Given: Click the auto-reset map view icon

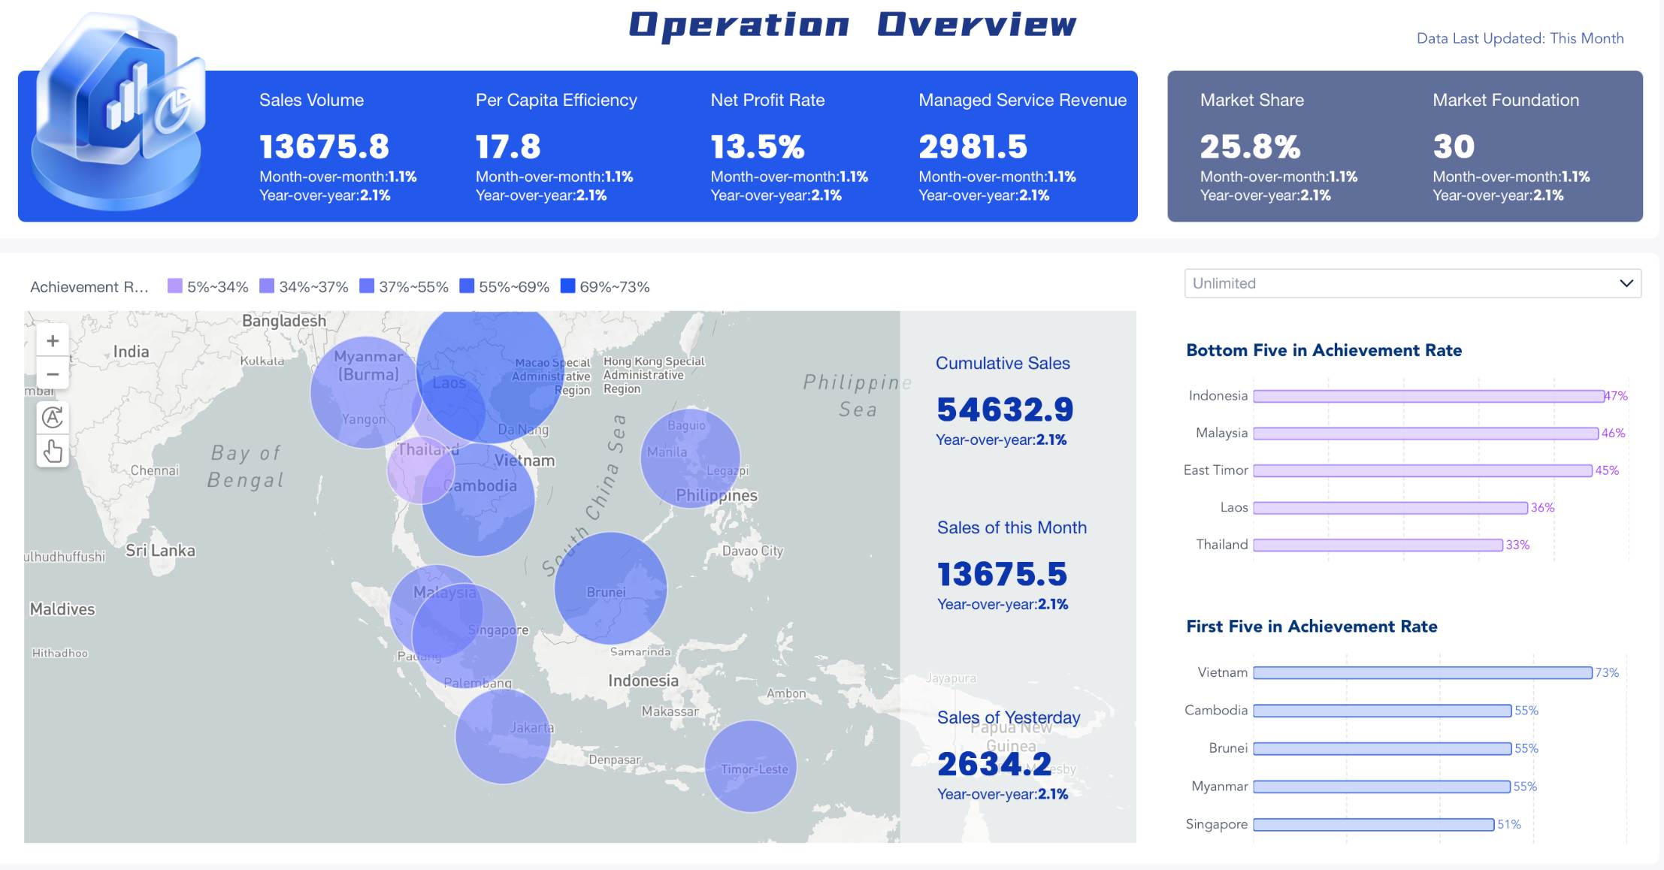Looking at the screenshot, I should point(53,417).
